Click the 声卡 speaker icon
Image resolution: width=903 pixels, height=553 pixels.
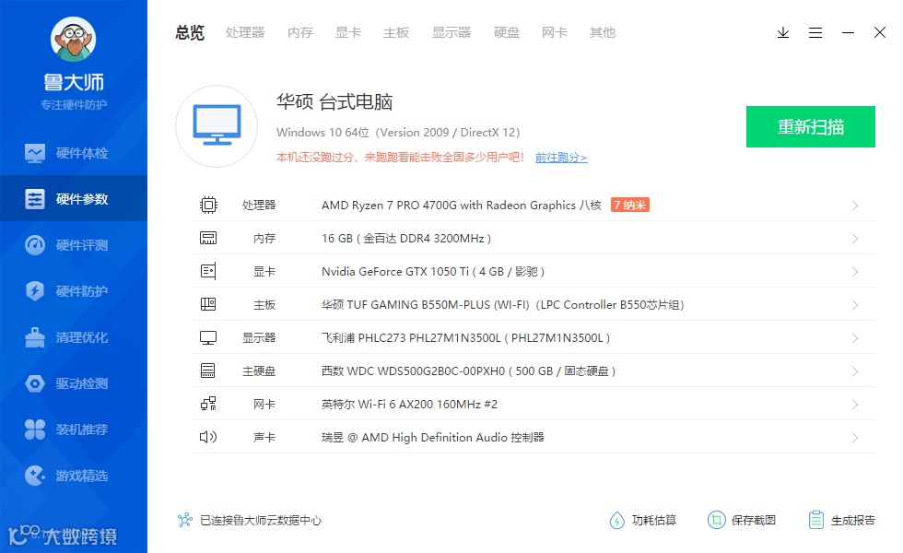(208, 437)
